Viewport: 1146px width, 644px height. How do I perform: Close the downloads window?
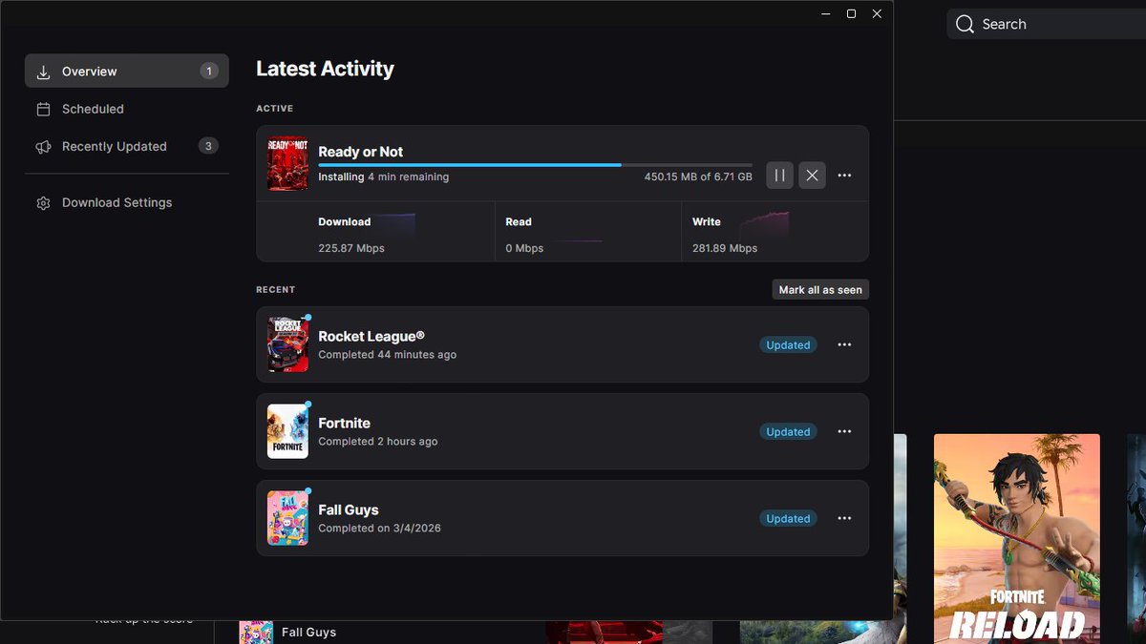click(x=877, y=13)
